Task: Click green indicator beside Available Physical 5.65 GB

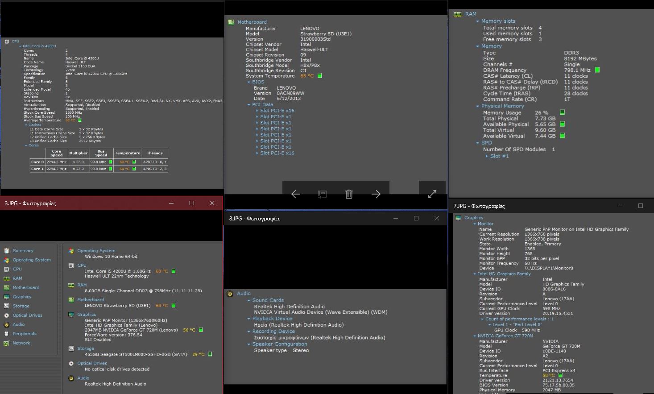Action: click(x=562, y=124)
